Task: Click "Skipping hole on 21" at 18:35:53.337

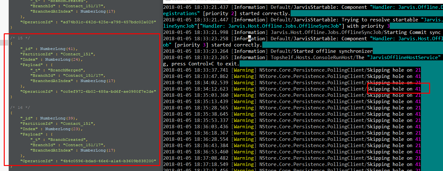Action: (x=394, y=120)
